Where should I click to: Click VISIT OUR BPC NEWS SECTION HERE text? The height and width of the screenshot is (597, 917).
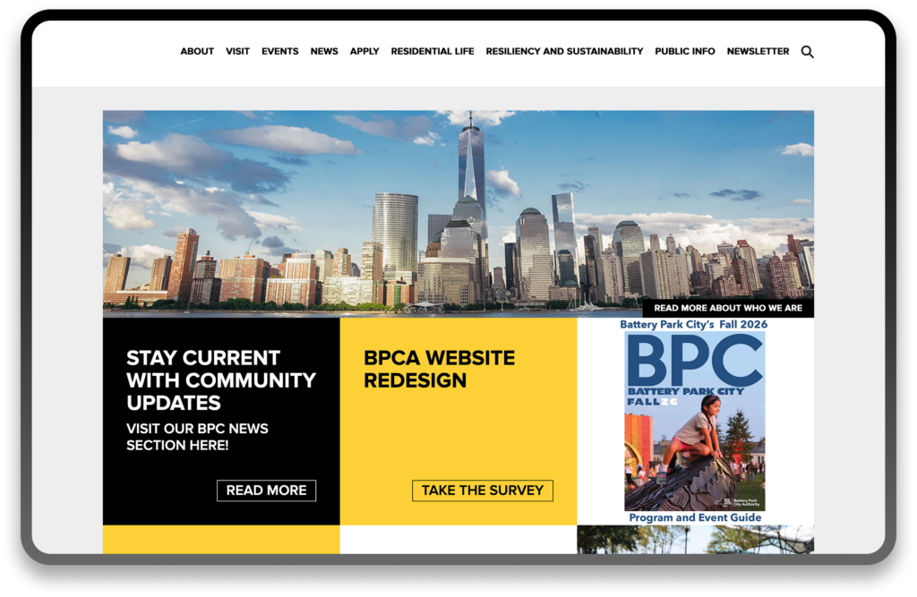(x=197, y=437)
